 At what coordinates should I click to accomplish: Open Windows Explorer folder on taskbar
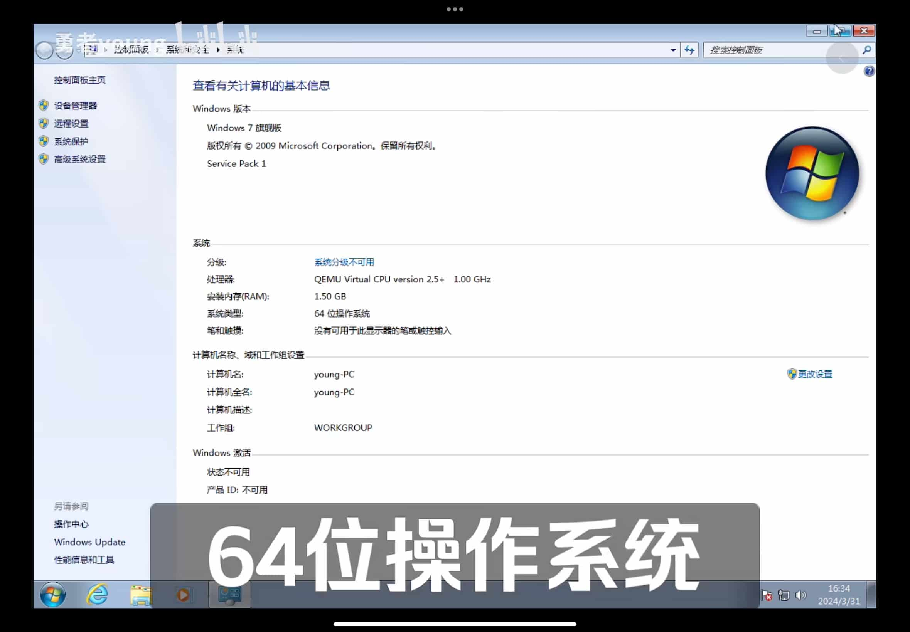(141, 595)
